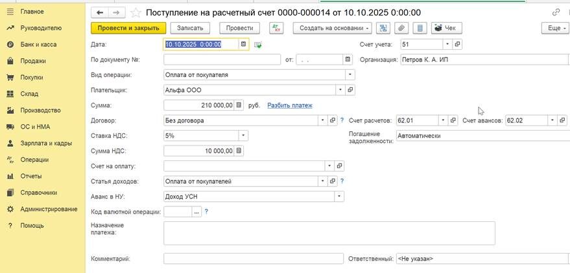Click the Записать button

tap(190, 28)
